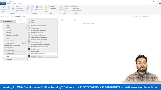Image resolution: width=161 pixels, height=90 pixels.
Task: Switch to the Share tab
Action: [15, 3]
